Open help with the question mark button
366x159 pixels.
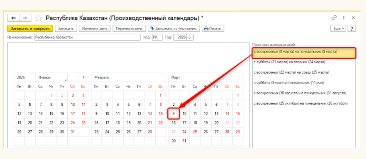352,28
